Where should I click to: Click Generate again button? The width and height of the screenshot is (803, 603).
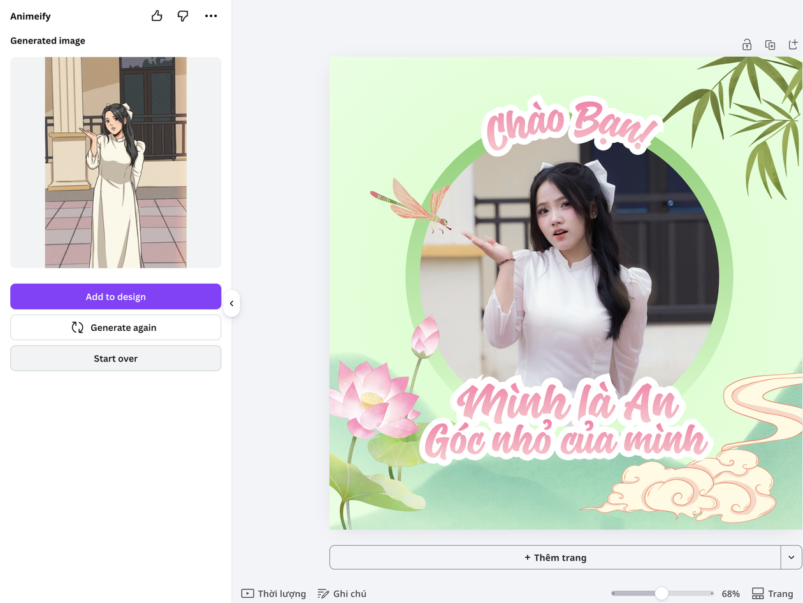tap(115, 328)
